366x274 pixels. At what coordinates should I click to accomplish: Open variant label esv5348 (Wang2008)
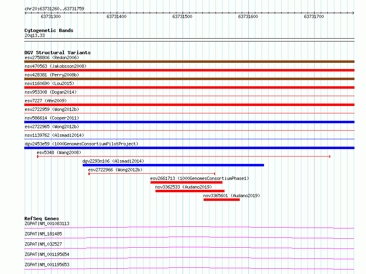(59, 152)
